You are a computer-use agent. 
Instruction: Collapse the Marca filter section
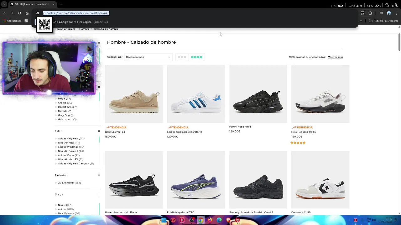99,194
